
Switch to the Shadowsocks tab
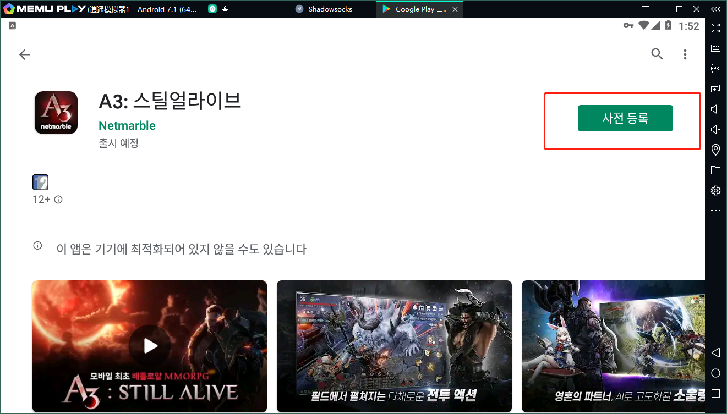click(329, 9)
